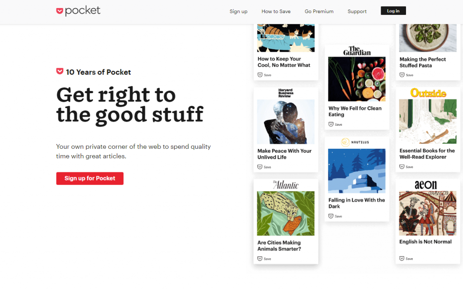Open the Go Premium page
This screenshot has width=463, height=289.
319,11
